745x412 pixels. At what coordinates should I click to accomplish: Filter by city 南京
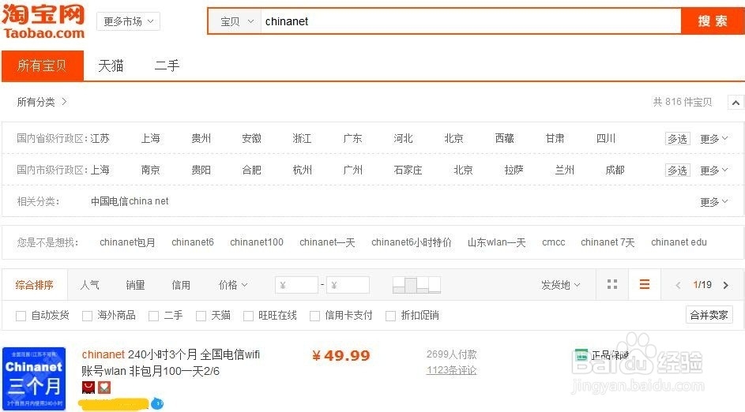150,170
